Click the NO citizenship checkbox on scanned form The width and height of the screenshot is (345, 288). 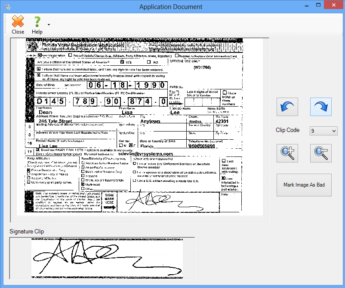[149, 62]
